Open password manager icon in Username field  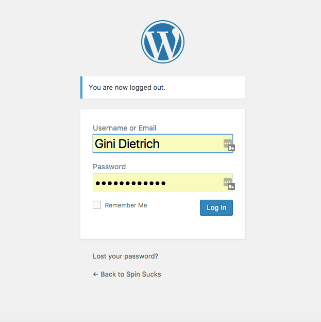click(227, 143)
